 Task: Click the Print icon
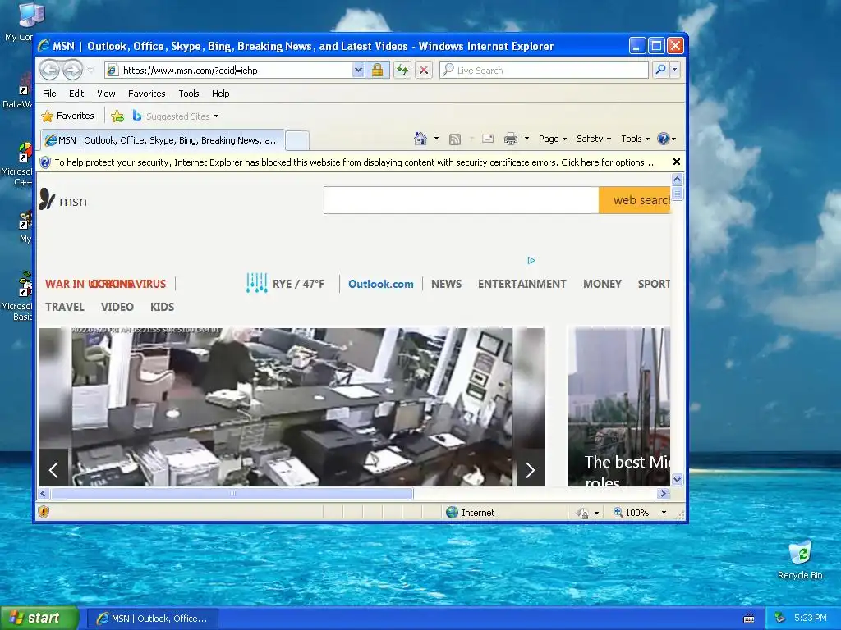pos(511,139)
